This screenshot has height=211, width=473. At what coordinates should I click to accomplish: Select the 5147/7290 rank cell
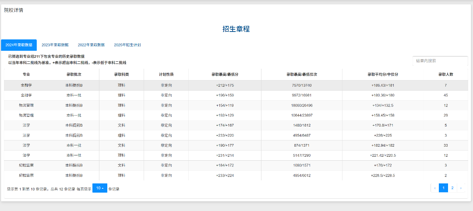[302, 155]
